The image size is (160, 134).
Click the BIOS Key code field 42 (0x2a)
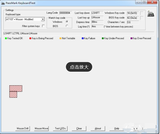pyautogui.click(x=133, y=18)
